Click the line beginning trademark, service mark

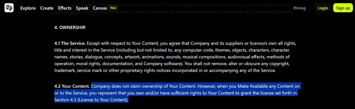[x=165, y=70]
